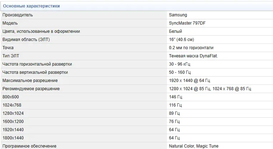
Task: Click '0.2 мм по горизонтали' value
Action: coord(191,48)
